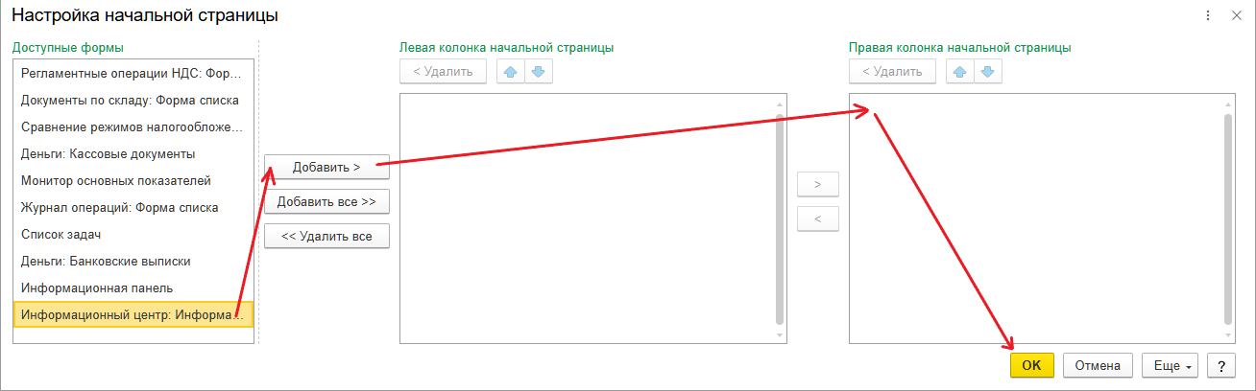1256x391 pixels.
Task: Click the "<" move-to-left-column button
Action: coord(818,218)
